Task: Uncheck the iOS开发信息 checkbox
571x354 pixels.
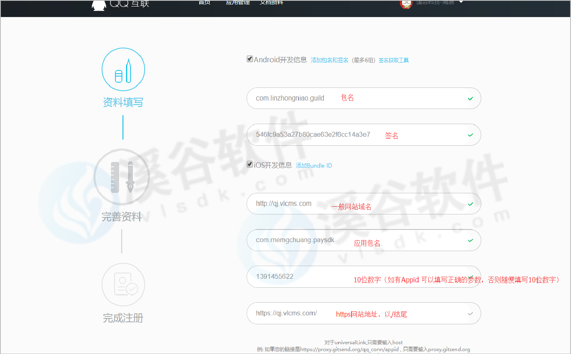Action: pos(250,164)
